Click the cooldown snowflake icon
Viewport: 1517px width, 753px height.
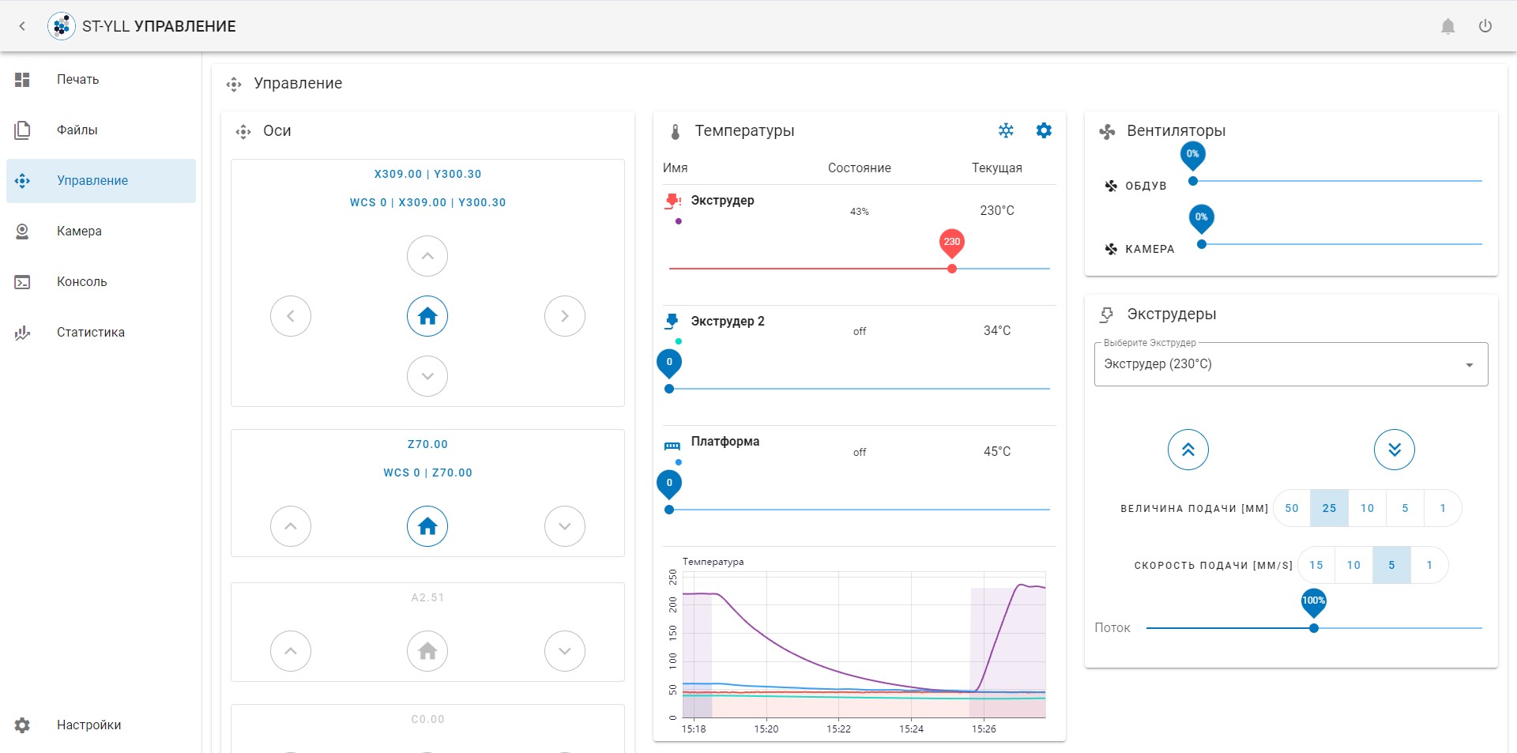click(x=1006, y=130)
